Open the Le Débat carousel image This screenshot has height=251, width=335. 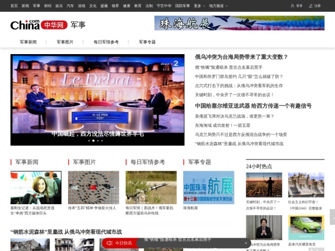coord(98,95)
